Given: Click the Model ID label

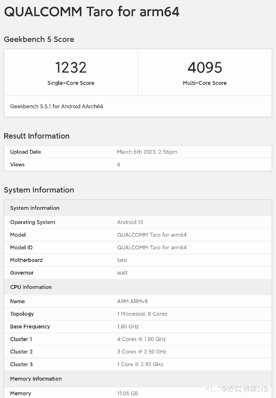Looking at the screenshot, I should pyautogui.click(x=21, y=247).
